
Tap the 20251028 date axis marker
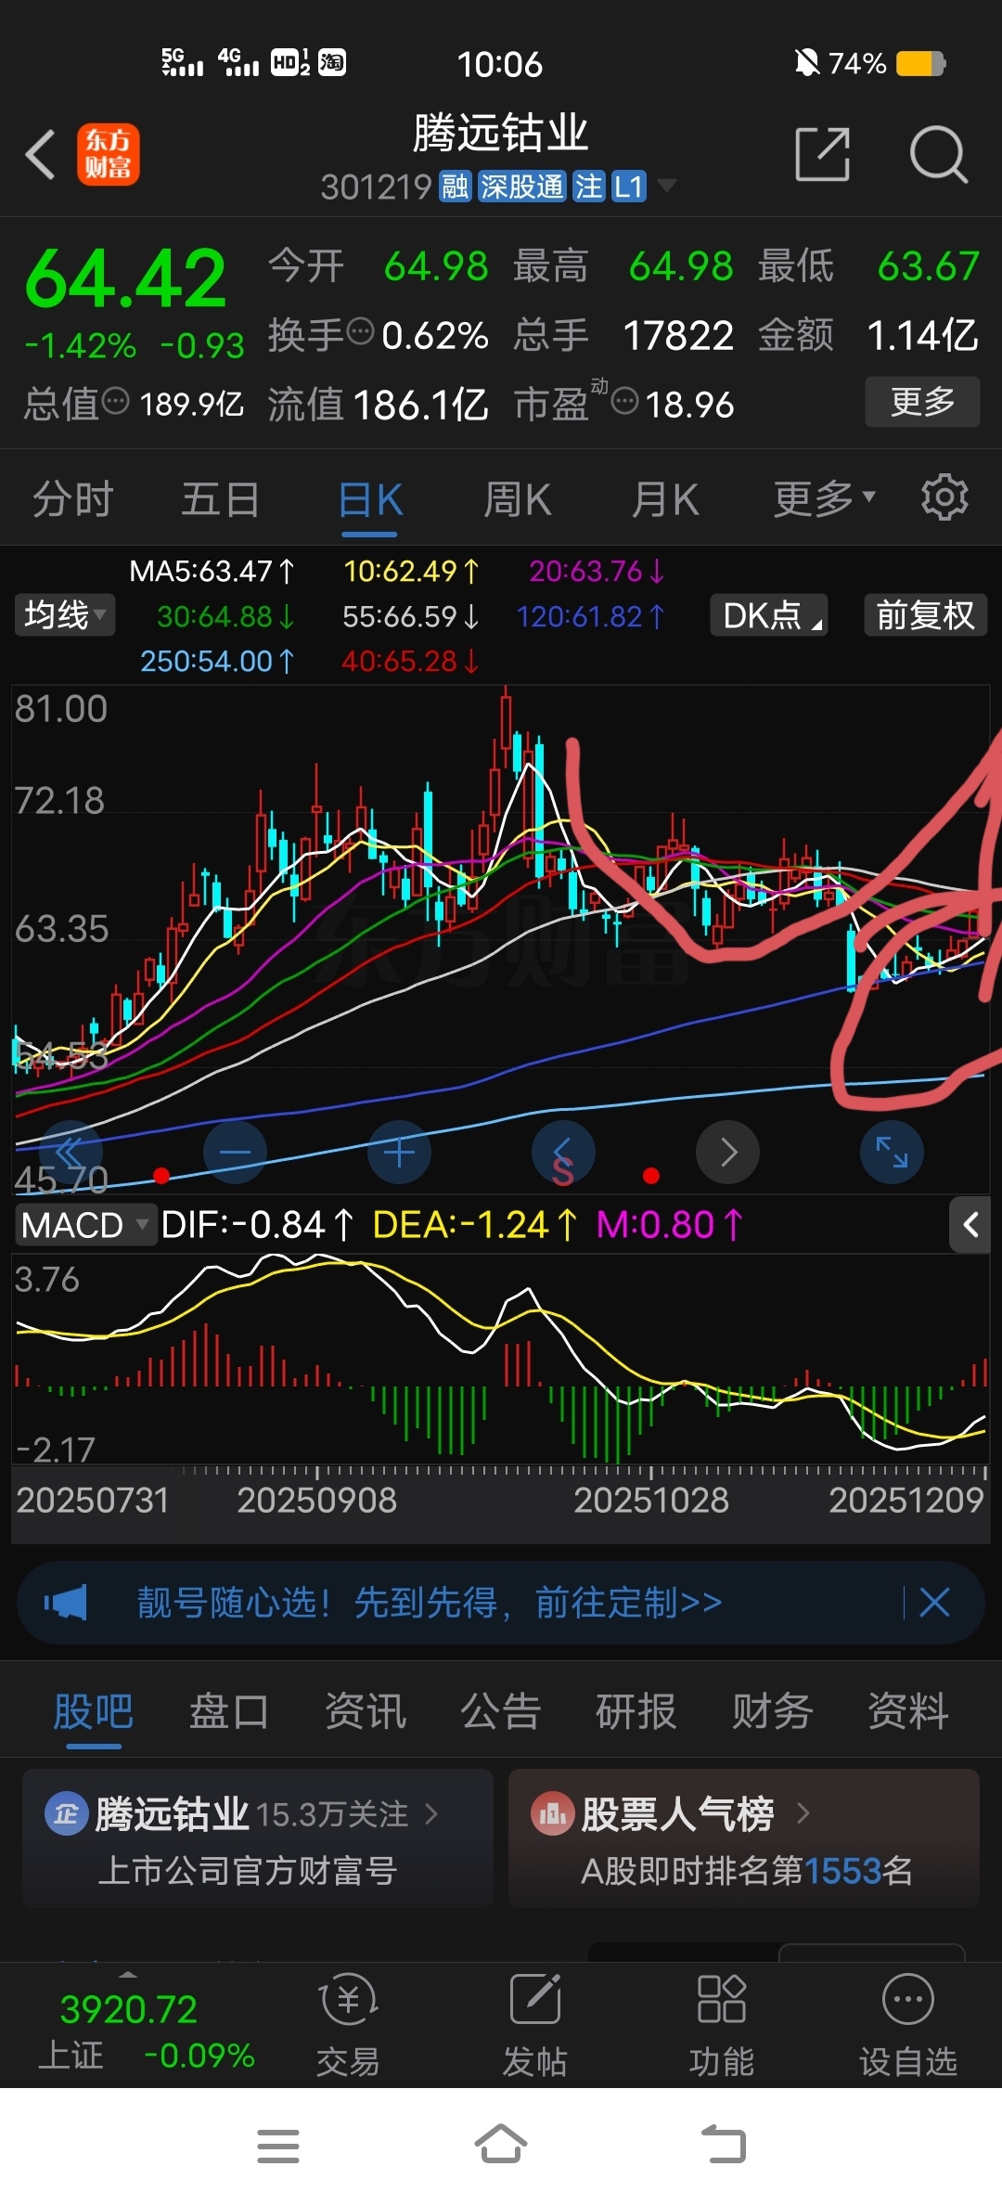(651, 1501)
